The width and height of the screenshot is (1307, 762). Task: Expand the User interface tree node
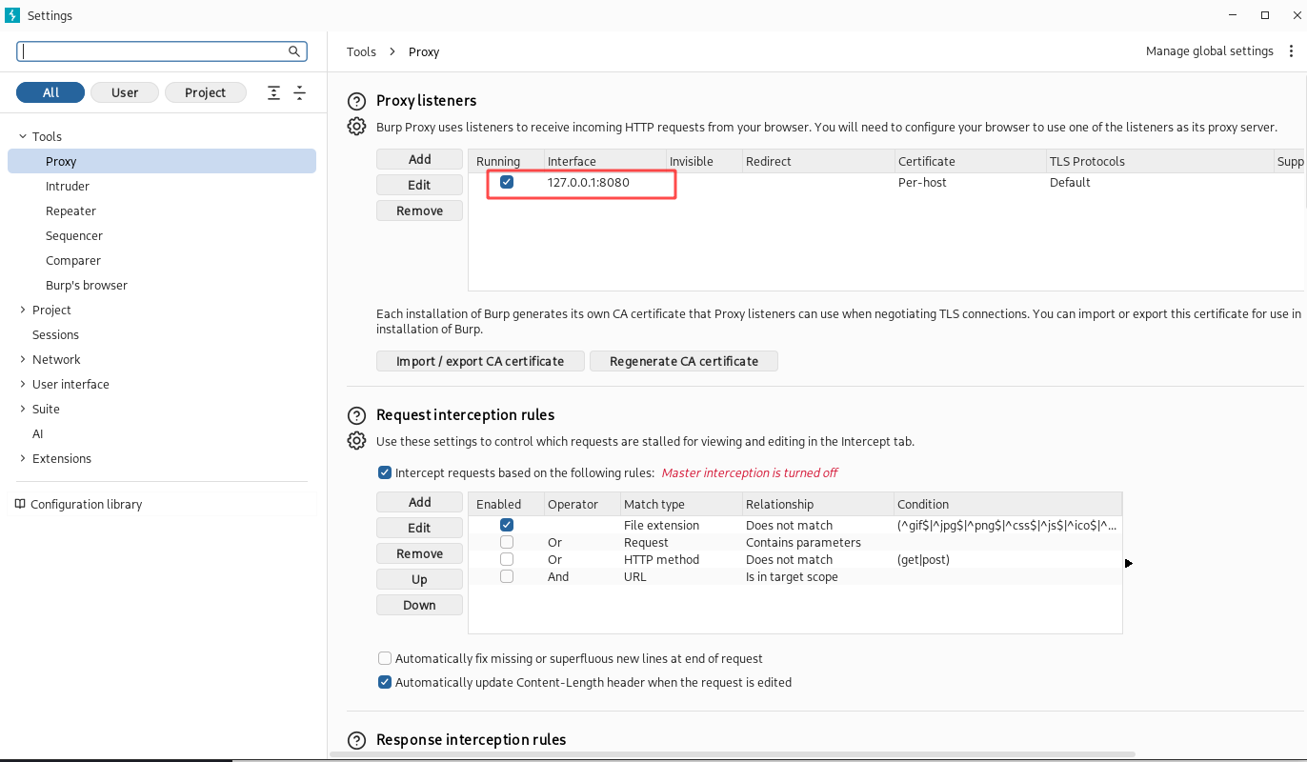(23, 384)
